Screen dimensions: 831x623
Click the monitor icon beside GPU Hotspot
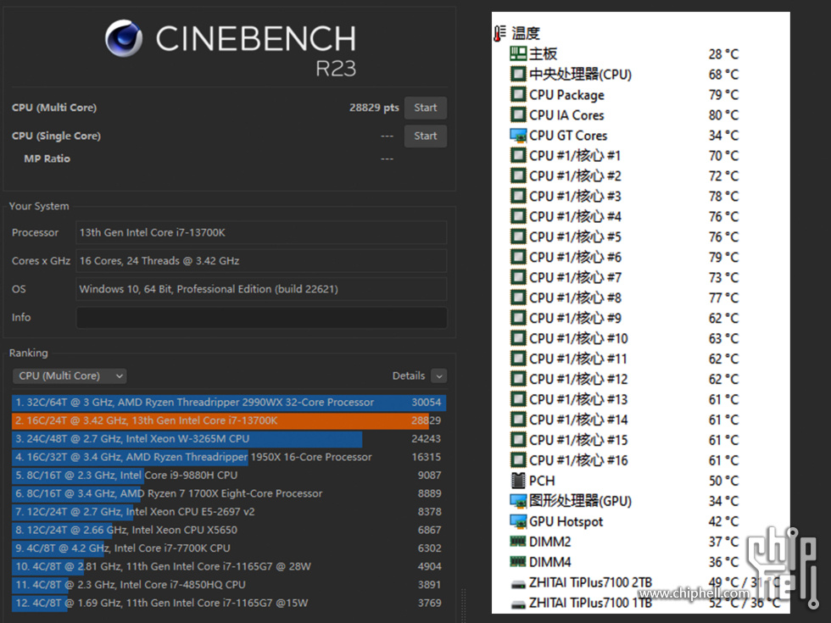(x=518, y=521)
